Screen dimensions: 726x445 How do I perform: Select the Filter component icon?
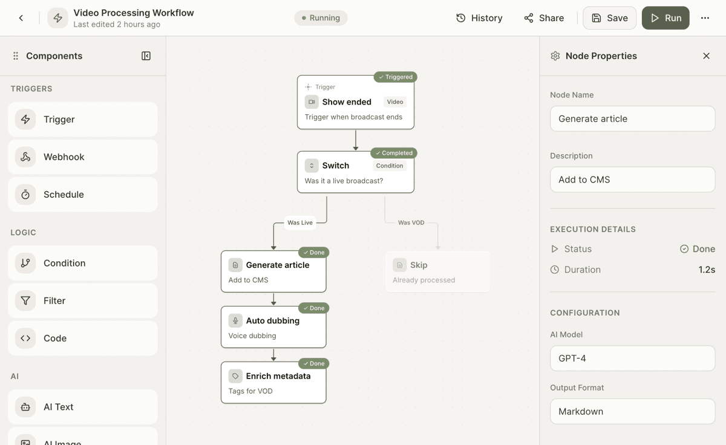click(x=25, y=300)
